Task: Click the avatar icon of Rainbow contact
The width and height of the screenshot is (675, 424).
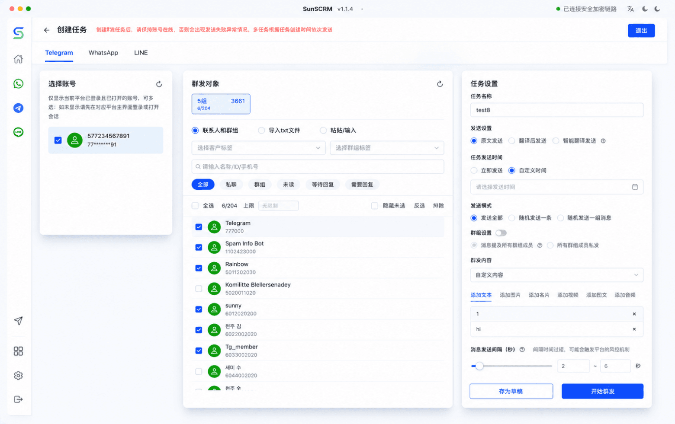Action: (x=214, y=268)
